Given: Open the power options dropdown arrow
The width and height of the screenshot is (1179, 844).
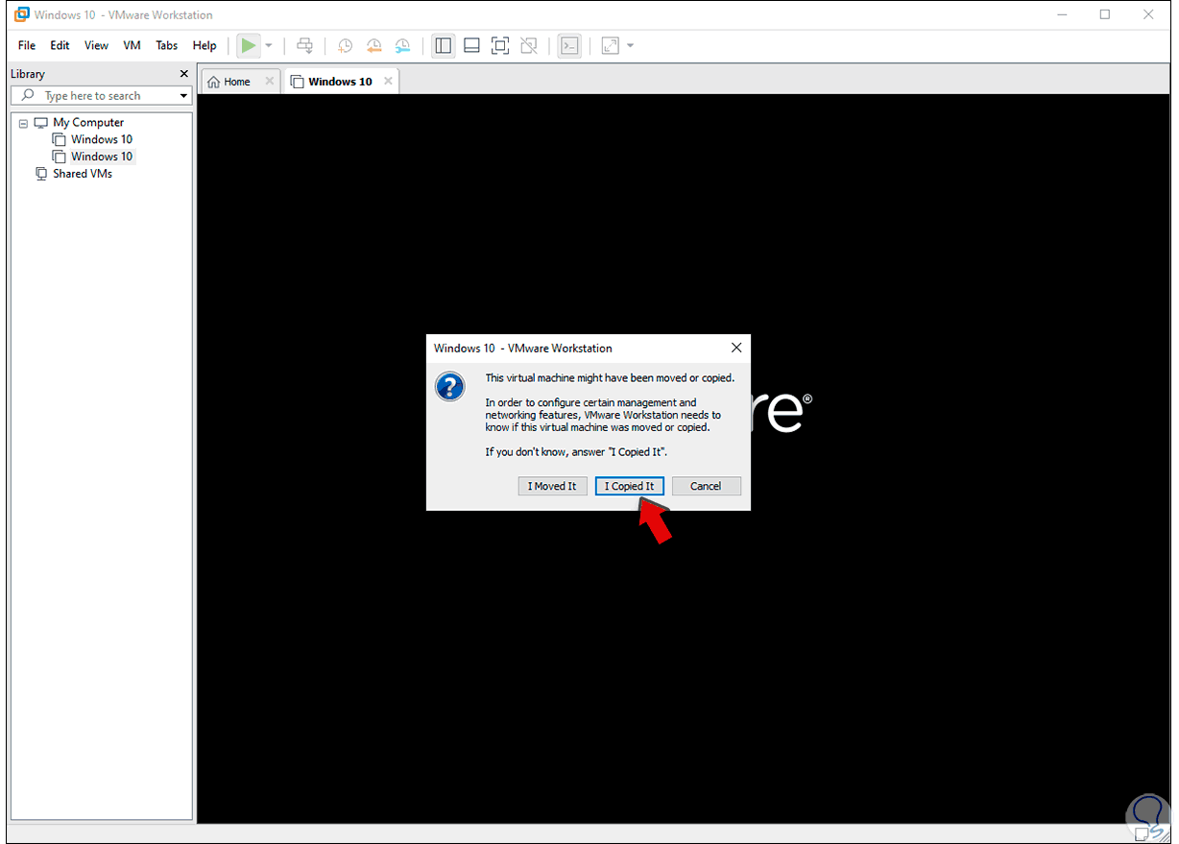Looking at the screenshot, I should click(269, 45).
